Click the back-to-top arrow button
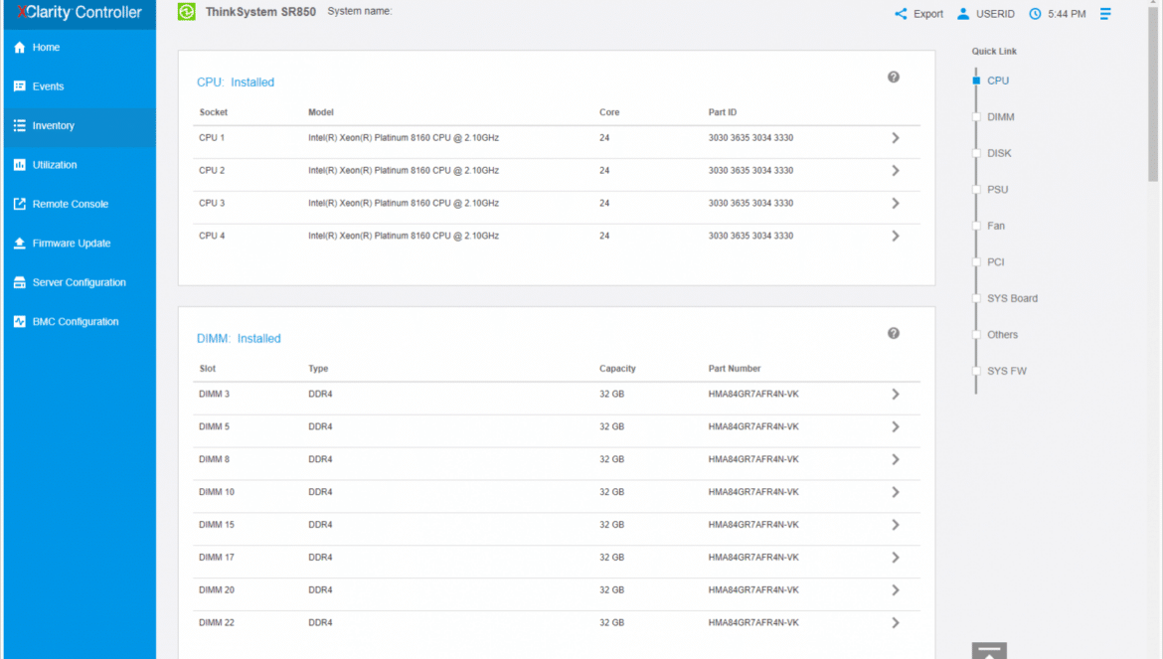 (989, 651)
